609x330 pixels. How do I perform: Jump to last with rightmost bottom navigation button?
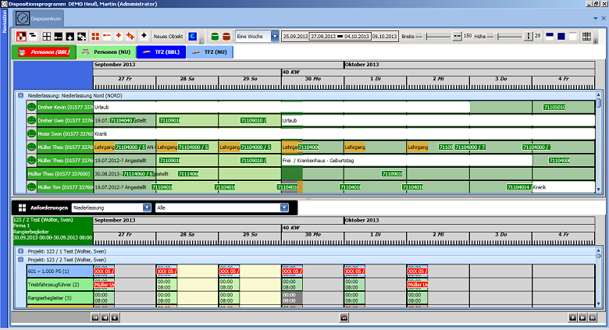(x=593, y=318)
